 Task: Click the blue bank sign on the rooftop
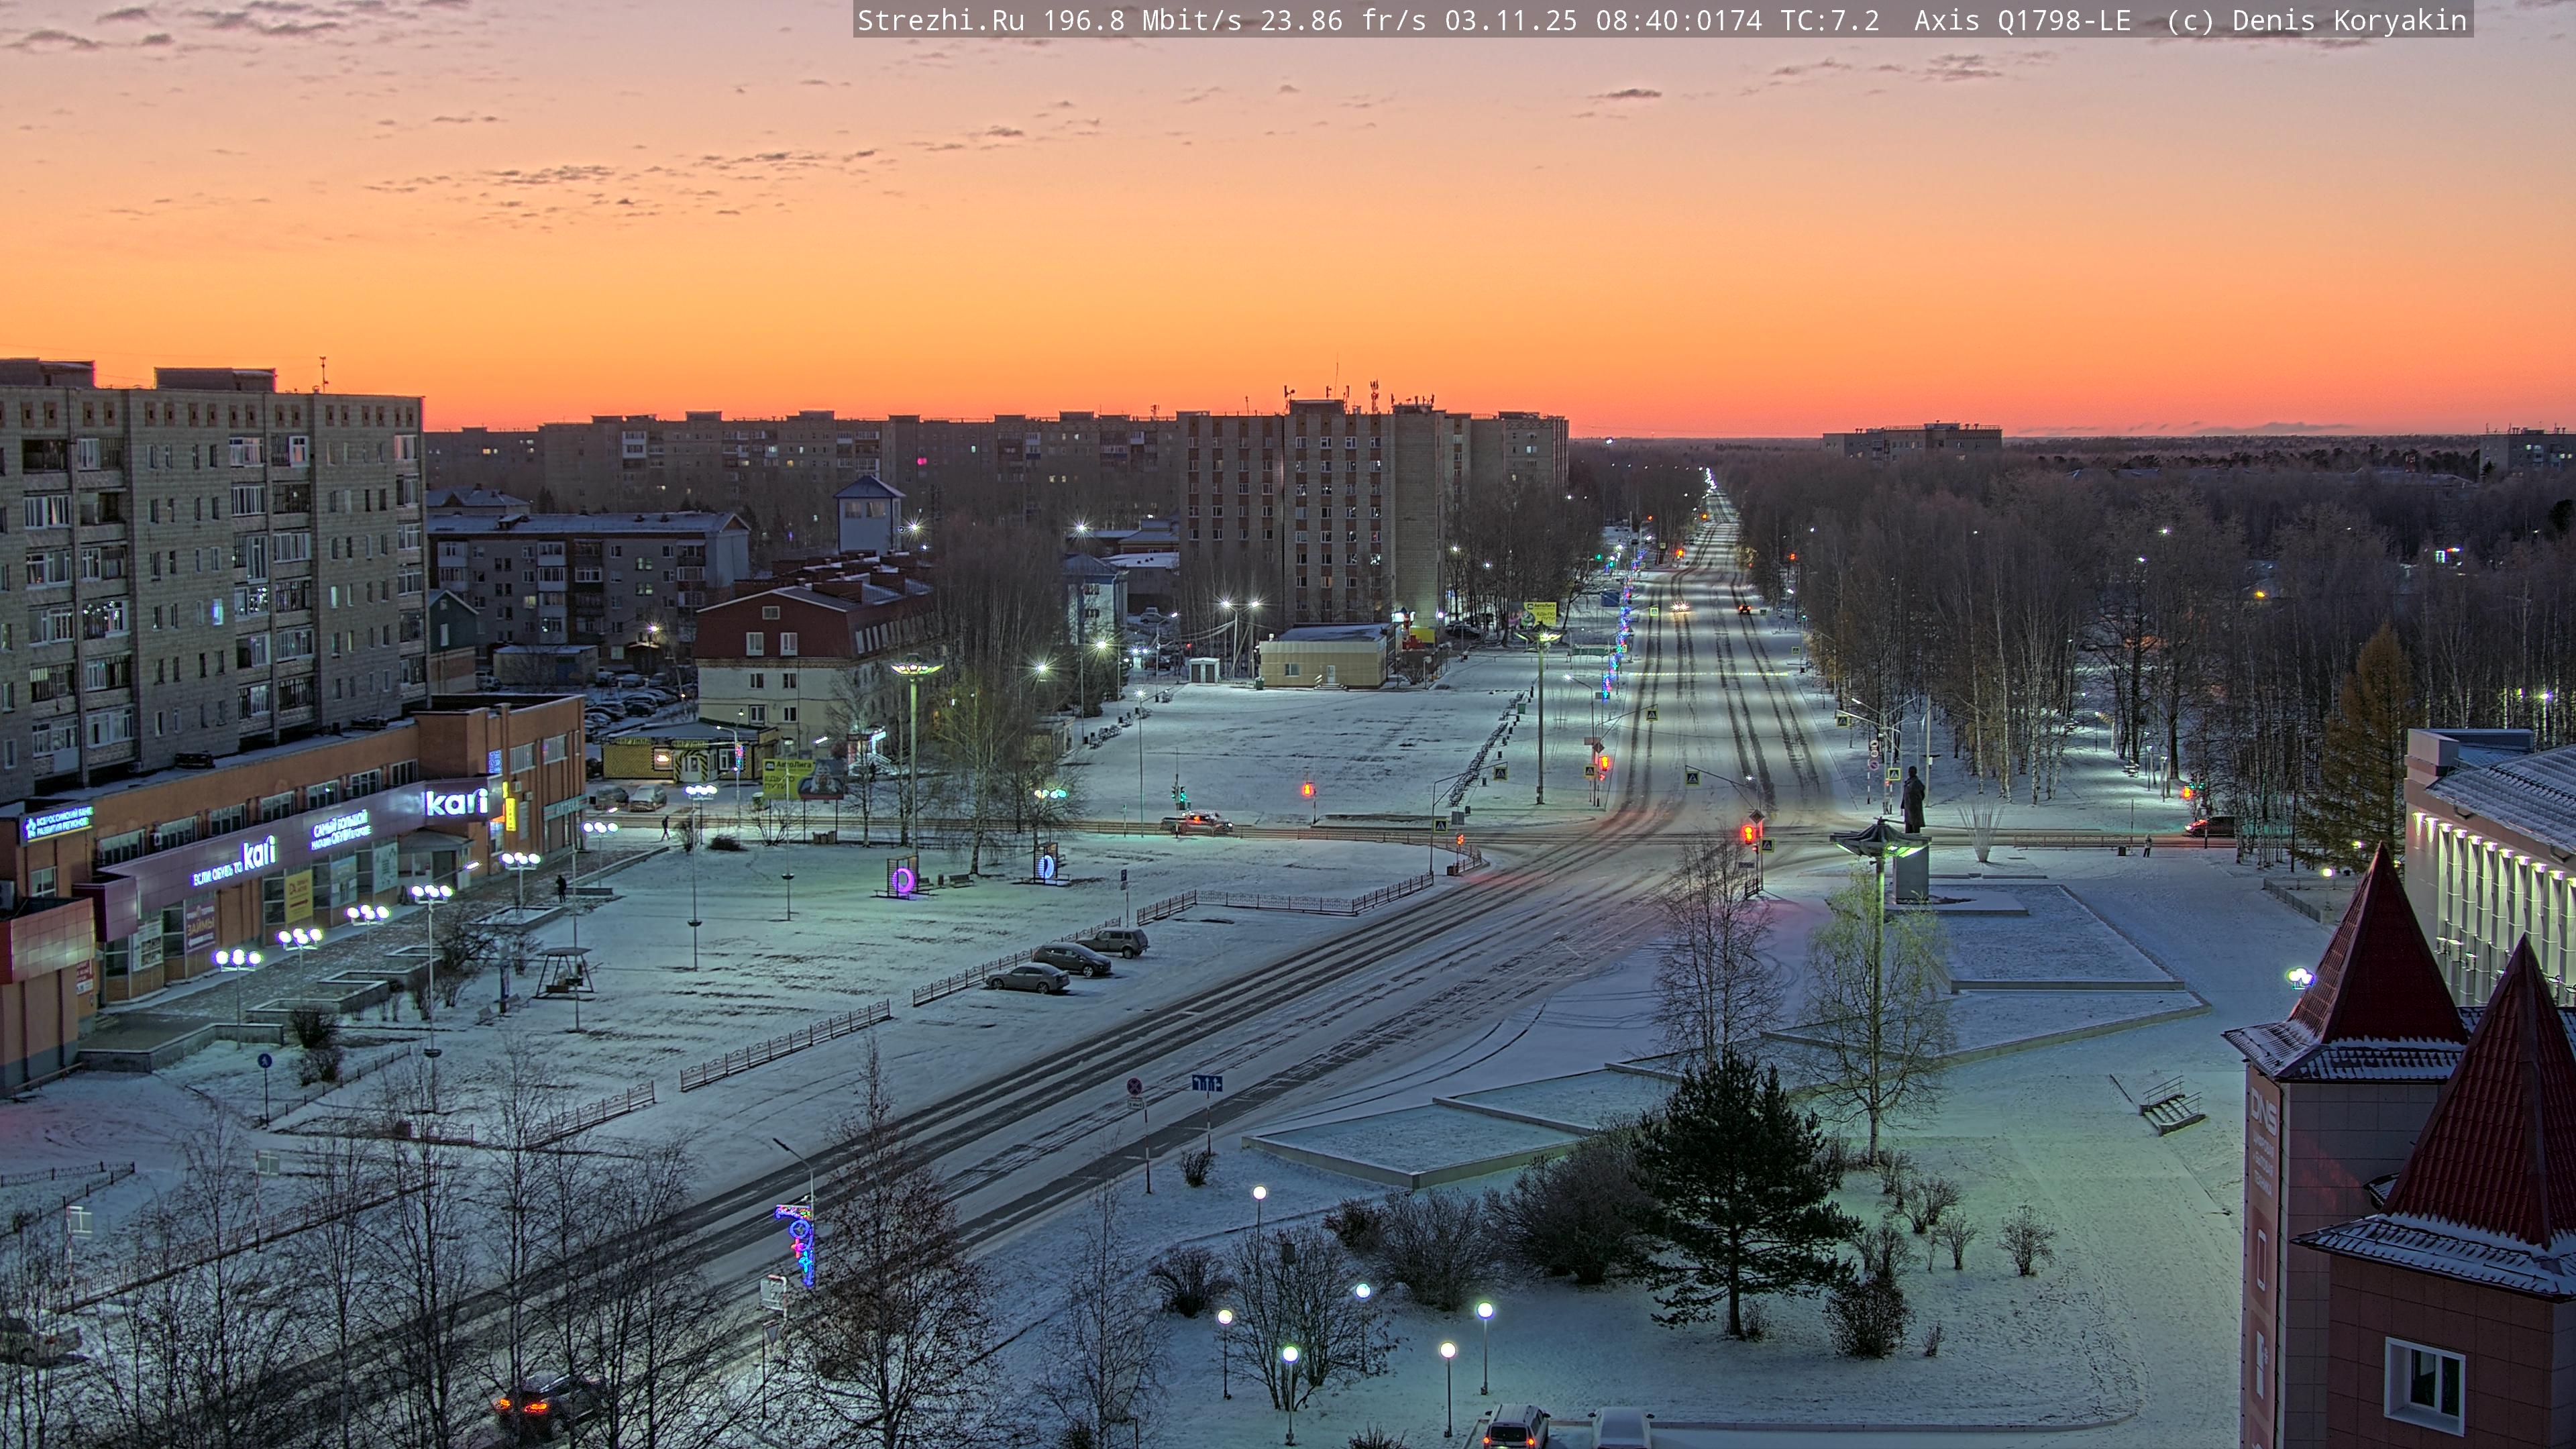point(57,825)
